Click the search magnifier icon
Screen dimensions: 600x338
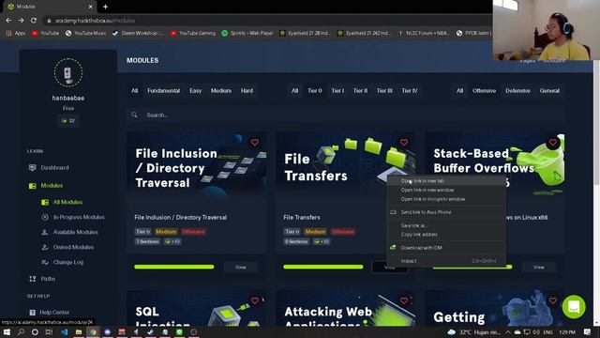click(x=134, y=115)
